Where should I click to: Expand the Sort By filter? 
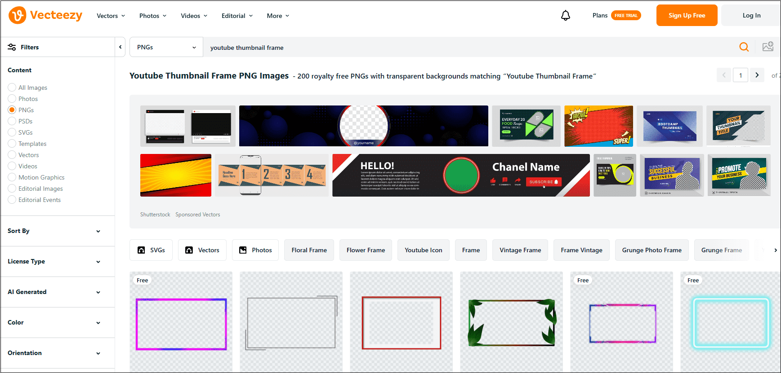click(58, 231)
